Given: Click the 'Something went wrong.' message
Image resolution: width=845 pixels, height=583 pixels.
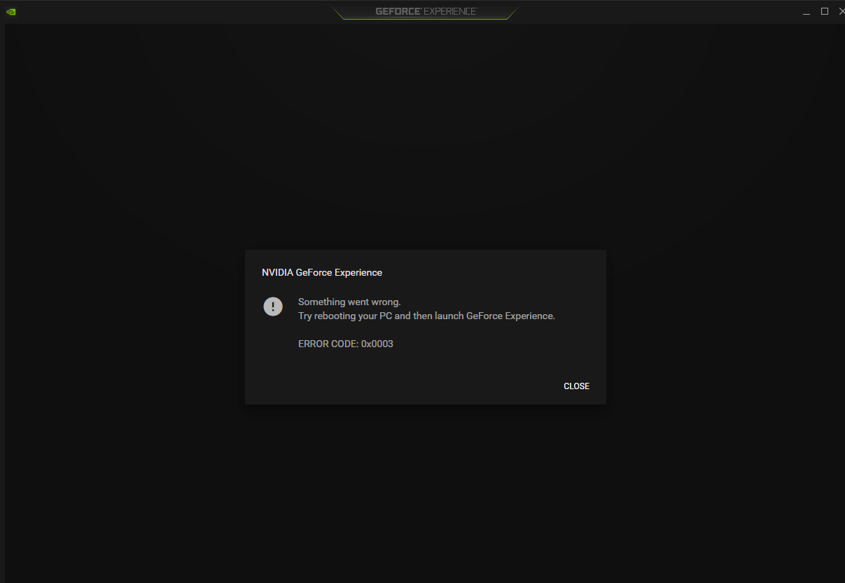Looking at the screenshot, I should pos(349,302).
